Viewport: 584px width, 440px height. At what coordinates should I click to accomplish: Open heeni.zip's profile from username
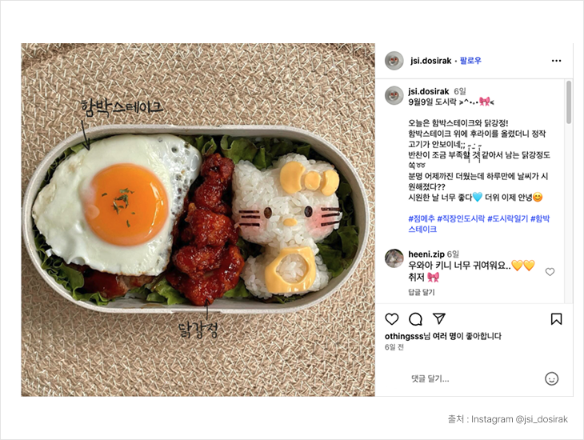(426, 254)
